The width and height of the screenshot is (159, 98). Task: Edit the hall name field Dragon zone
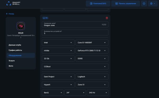click(x=75, y=24)
